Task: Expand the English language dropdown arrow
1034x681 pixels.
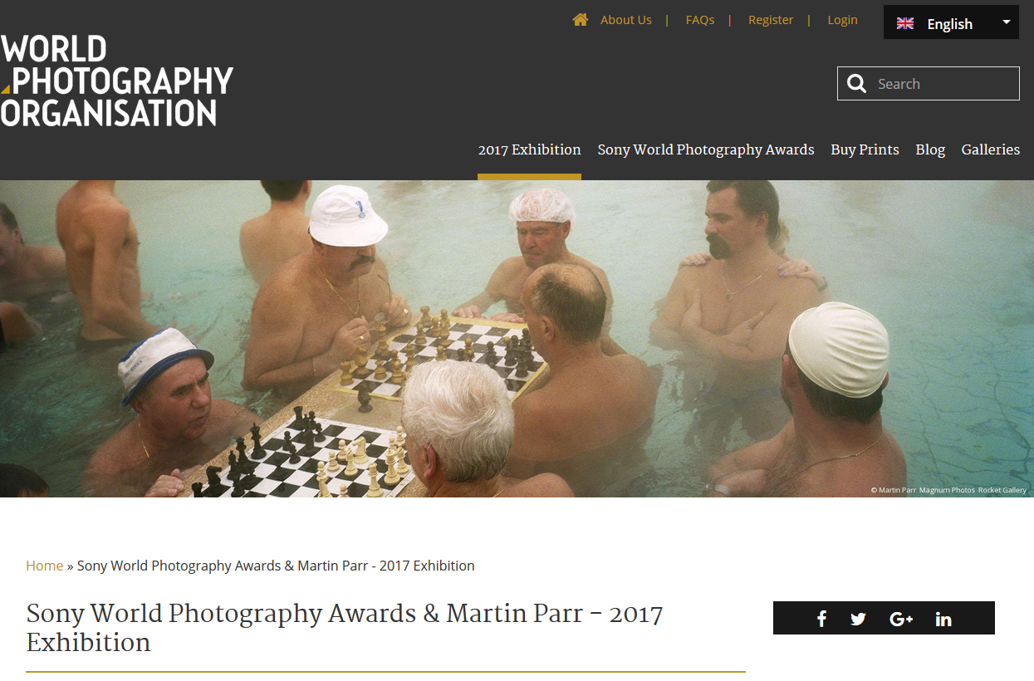Action: (1007, 22)
